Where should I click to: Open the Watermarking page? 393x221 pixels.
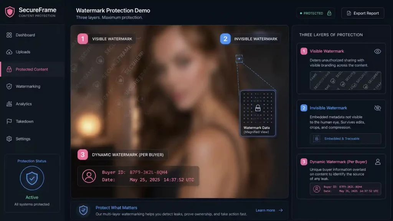coord(32,86)
